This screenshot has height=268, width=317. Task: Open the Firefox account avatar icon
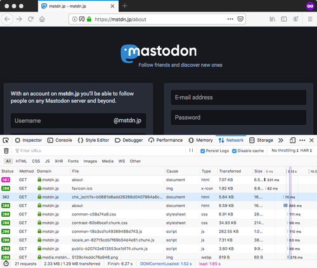click(x=295, y=19)
